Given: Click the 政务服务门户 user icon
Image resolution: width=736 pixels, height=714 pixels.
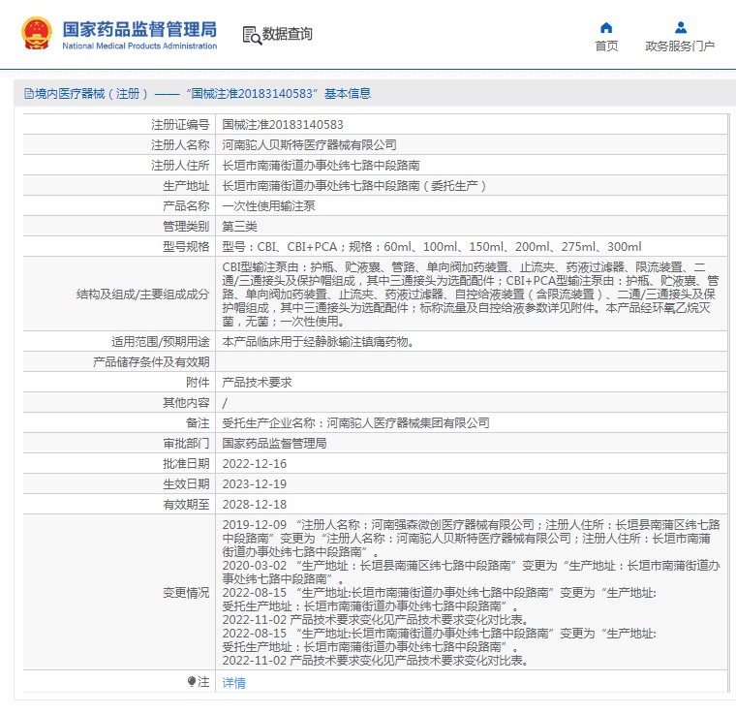Looking at the screenshot, I should [680, 28].
